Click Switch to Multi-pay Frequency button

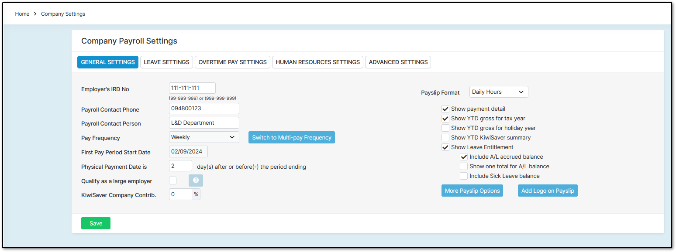tap(292, 137)
